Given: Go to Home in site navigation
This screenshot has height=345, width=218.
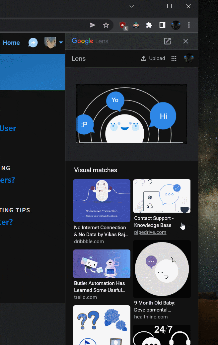Looking at the screenshot, I should [x=11, y=43].
